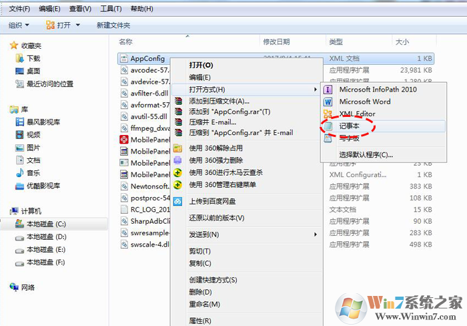Click the 记事本 notepad icon
Image resolution: width=467 pixels, height=326 pixels.
[x=328, y=126]
